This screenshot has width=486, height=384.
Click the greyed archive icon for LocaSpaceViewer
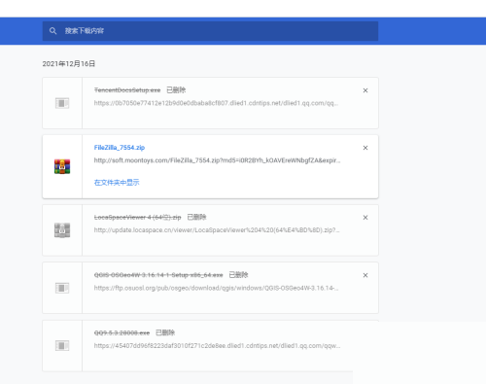point(62,230)
